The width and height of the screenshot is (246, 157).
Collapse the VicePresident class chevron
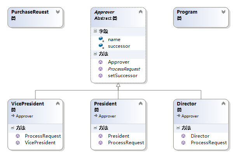coord(58,104)
